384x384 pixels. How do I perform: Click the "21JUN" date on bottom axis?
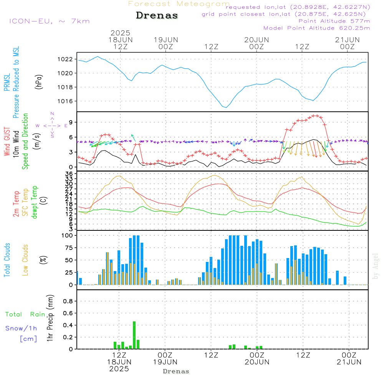pos(349,362)
